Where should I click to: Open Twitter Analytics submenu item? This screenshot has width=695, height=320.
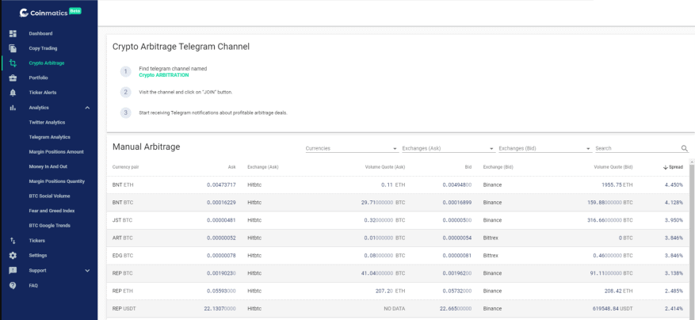coord(47,122)
